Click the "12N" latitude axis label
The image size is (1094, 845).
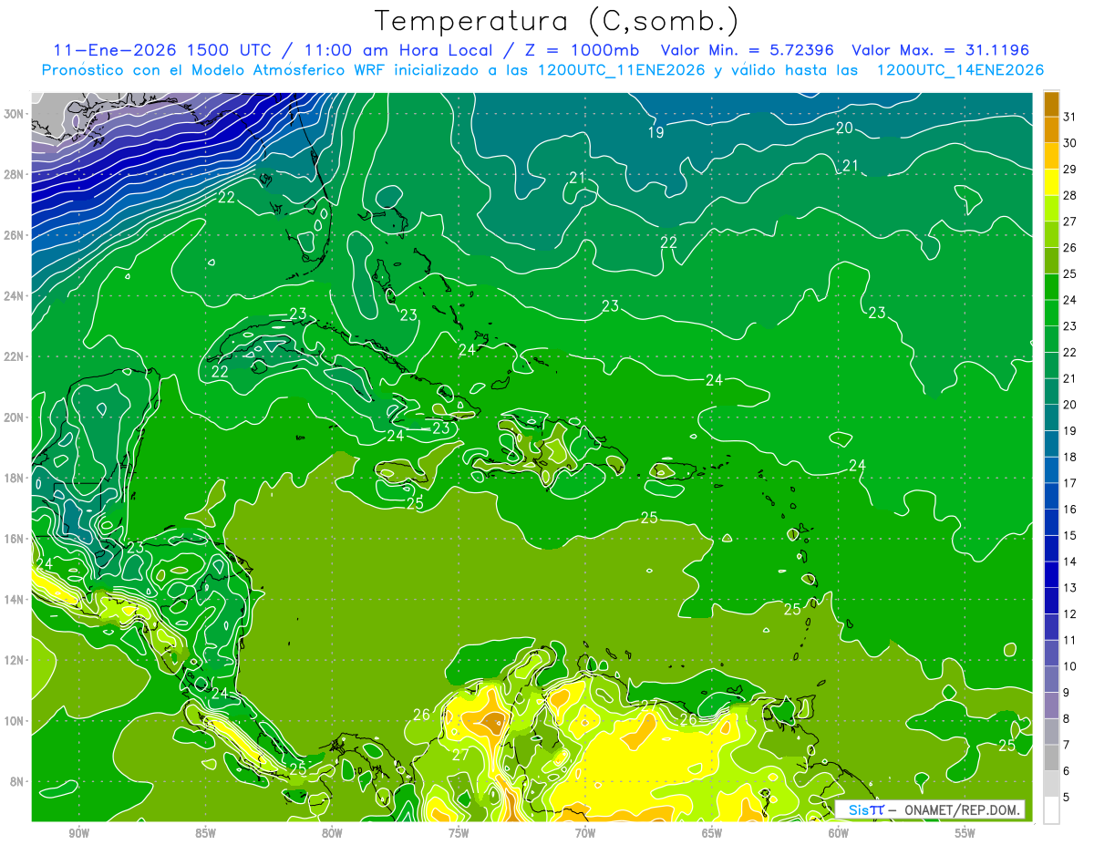(x=14, y=659)
